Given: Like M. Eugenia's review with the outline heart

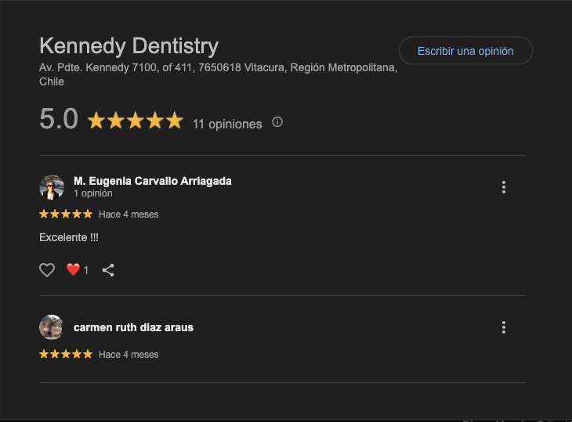Looking at the screenshot, I should tap(47, 270).
